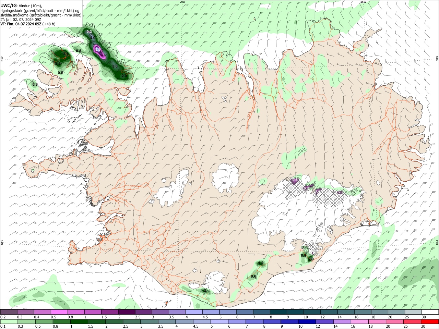The image size is (439, 329).
Task: Click the magenta-purple 1.5 swatch in snow legend
Action: (x=109, y=312)
